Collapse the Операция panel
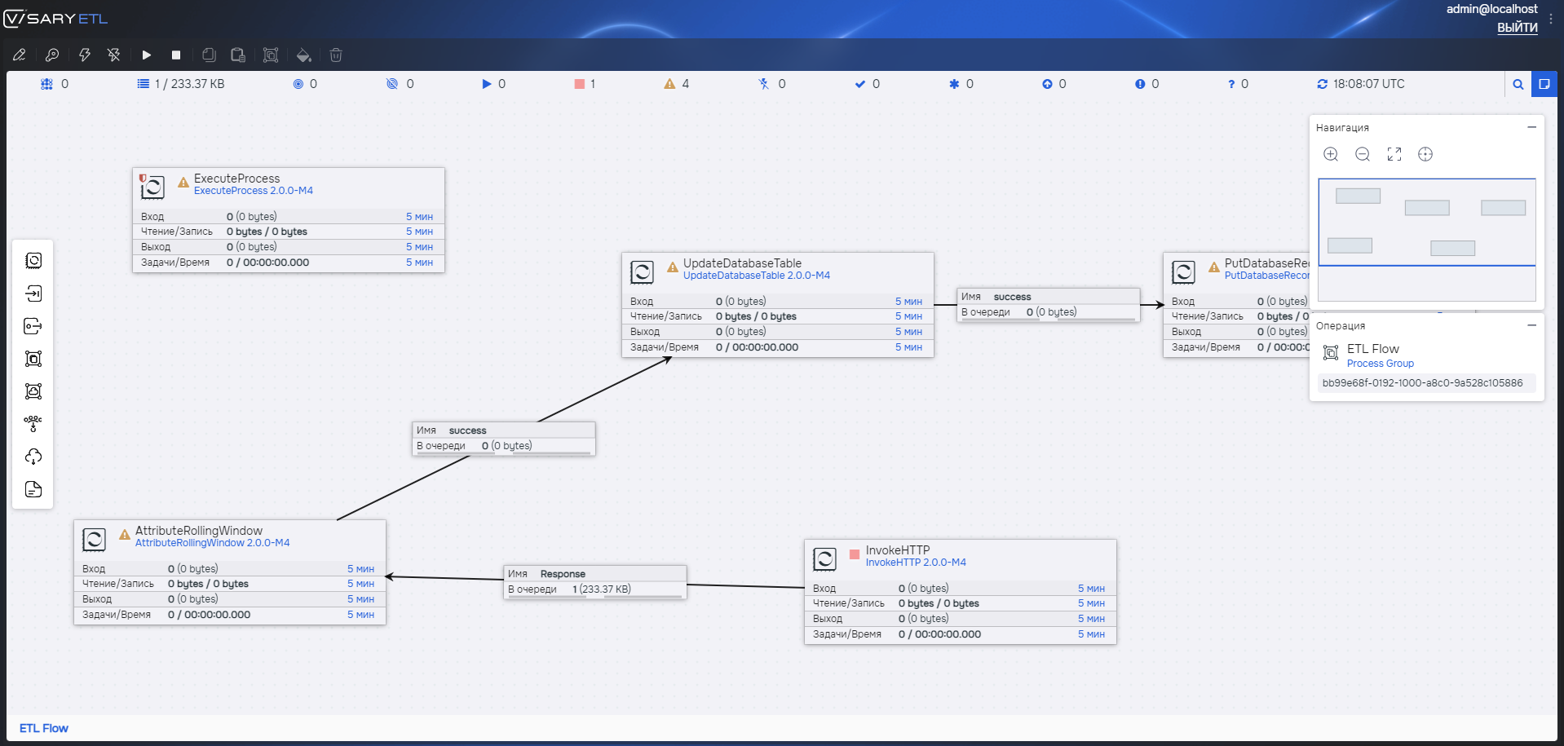The width and height of the screenshot is (1564, 746). point(1532,325)
